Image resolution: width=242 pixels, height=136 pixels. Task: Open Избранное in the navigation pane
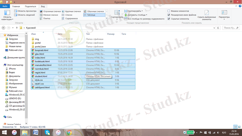12,35
